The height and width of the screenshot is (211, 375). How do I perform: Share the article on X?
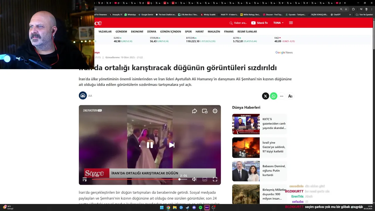(x=265, y=96)
